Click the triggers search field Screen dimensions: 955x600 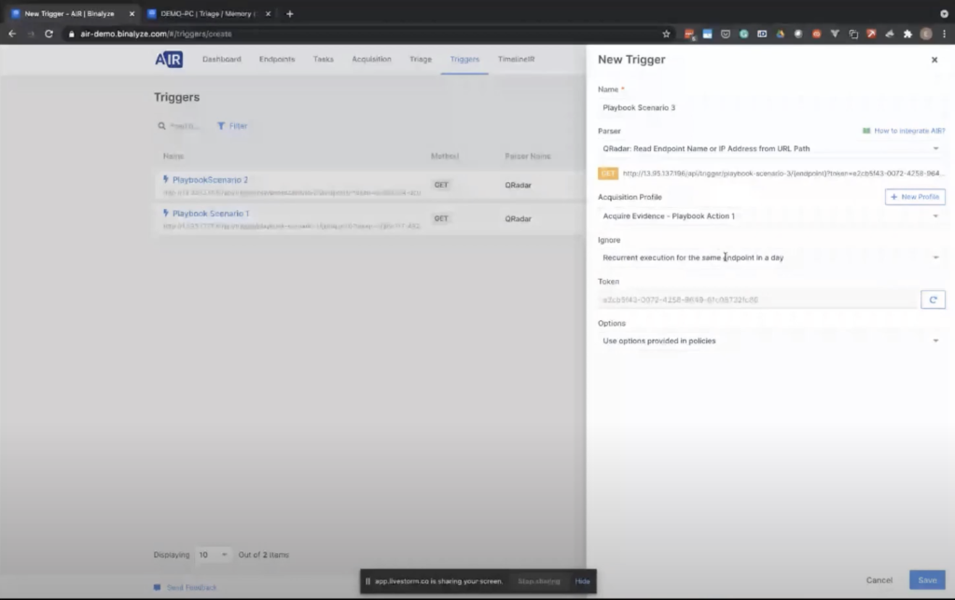pos(185,126)
